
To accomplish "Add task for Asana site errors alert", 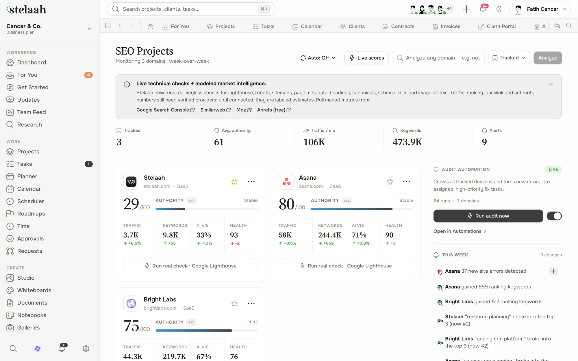I will (x=553, y=271).
